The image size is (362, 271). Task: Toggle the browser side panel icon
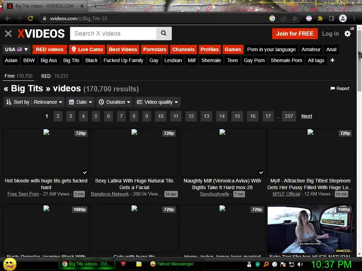332,18
